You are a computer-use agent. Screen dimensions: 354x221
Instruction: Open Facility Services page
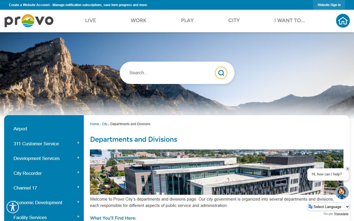30,217
